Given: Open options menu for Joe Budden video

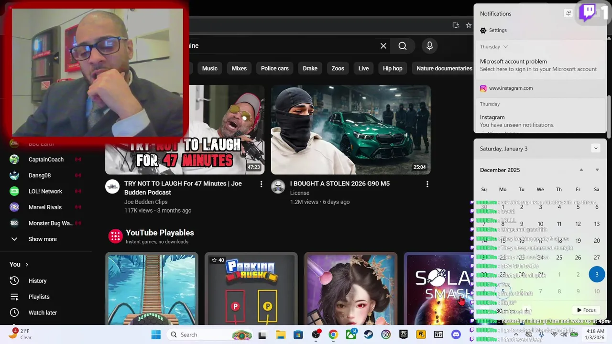Looking at the screenshot, I should (x=261, y=184).
